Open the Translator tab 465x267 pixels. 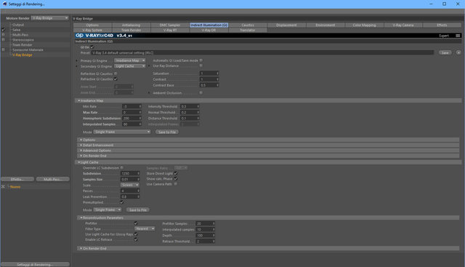pos(248,31)
